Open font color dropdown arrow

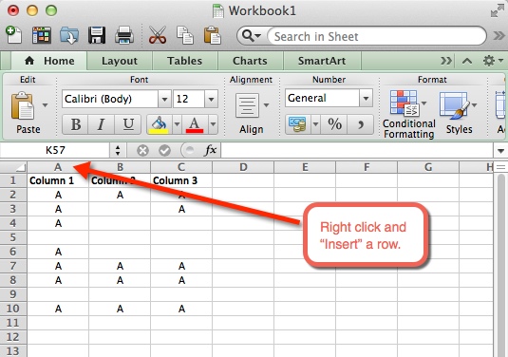pyautogui.click(x=214, y=124)
